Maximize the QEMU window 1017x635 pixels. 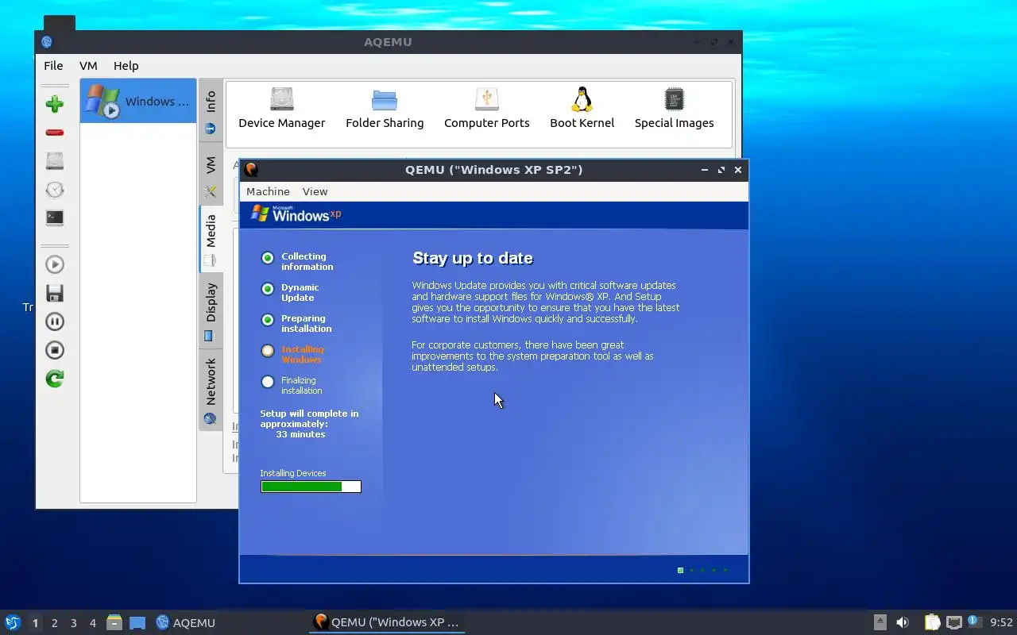point(721,170)
